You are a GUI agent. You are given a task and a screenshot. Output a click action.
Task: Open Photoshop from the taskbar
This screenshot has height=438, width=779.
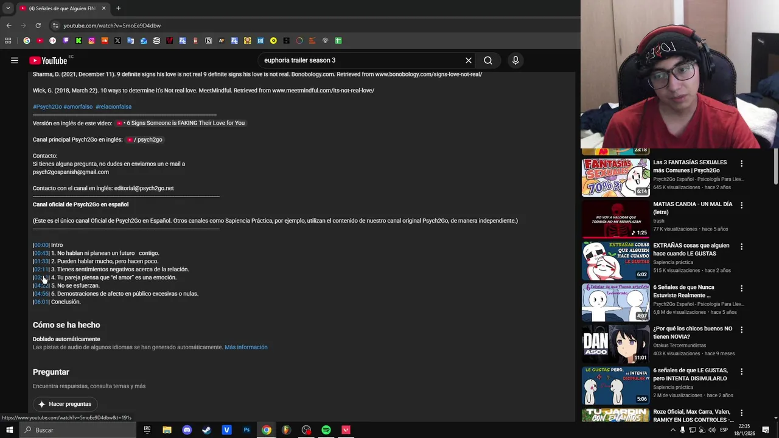246,430
